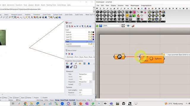Open Chrome from the taskbar
190x106 pixels.
[26, 103]
